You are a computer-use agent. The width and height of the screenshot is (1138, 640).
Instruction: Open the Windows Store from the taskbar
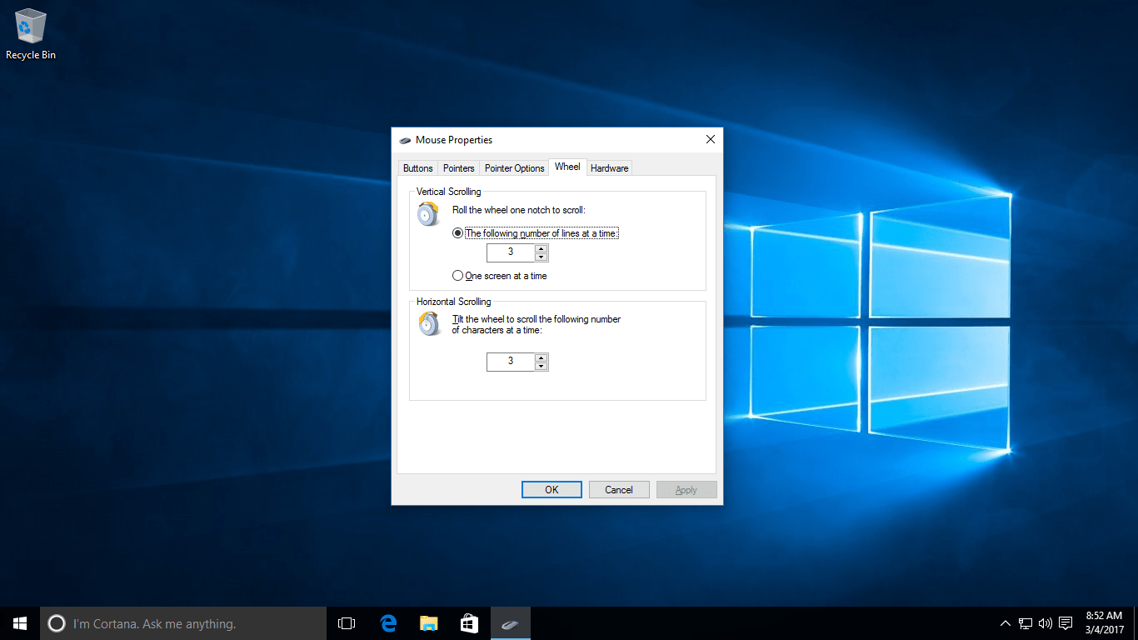[x=469, y=622]
